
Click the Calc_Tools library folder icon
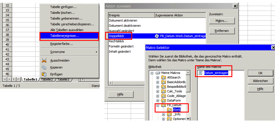pyautogui.click(x=163, y=91)
